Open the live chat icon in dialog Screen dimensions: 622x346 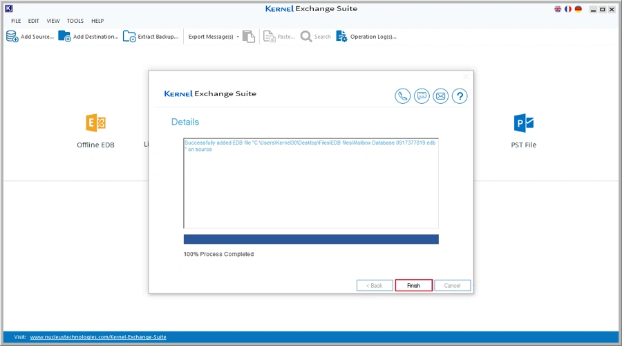[x=422, y=96]
